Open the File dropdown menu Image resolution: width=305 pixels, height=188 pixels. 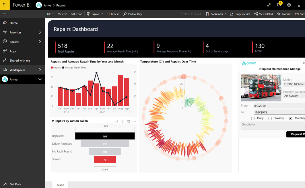pos(50,14)
